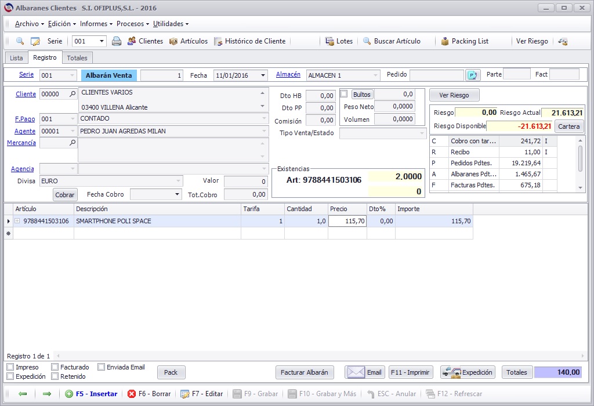The width and height of the screenshot is (594, 406).
Task: Click the Facturar Albarán button
Action: point(305,372)
